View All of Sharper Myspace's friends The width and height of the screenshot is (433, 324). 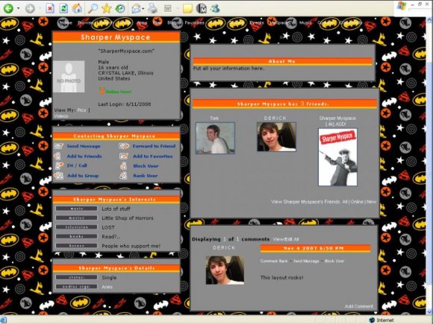pos(345,202)
